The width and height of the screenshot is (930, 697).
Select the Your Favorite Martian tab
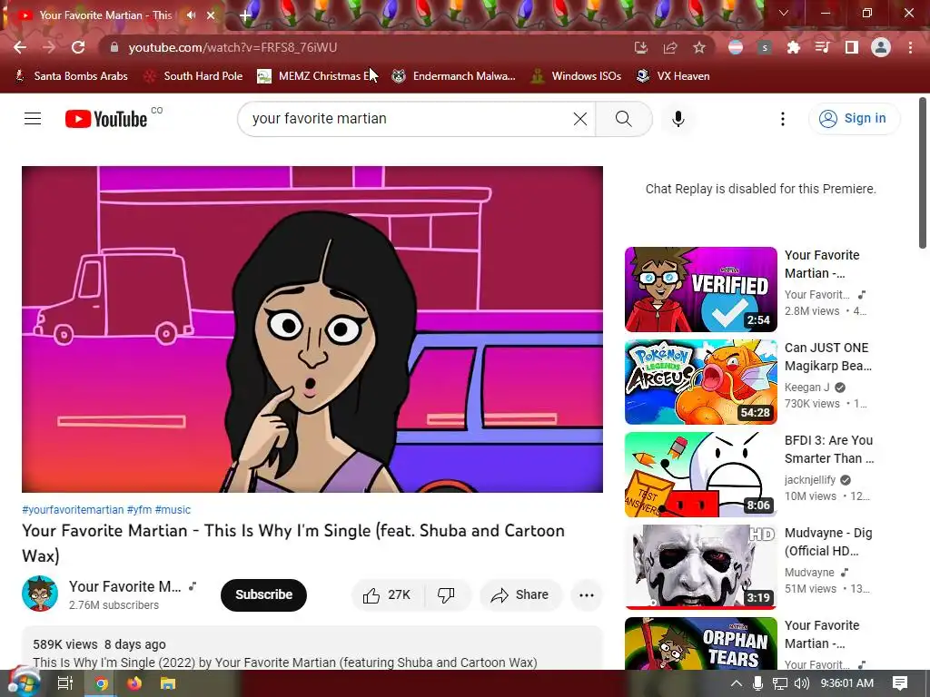[105, 15]
